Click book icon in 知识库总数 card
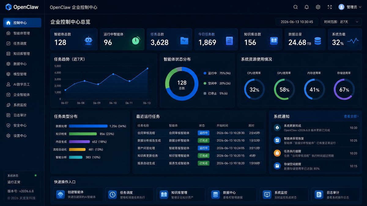 point(274,41)
